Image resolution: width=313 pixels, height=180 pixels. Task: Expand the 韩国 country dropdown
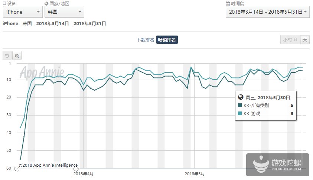coord(64,12)
